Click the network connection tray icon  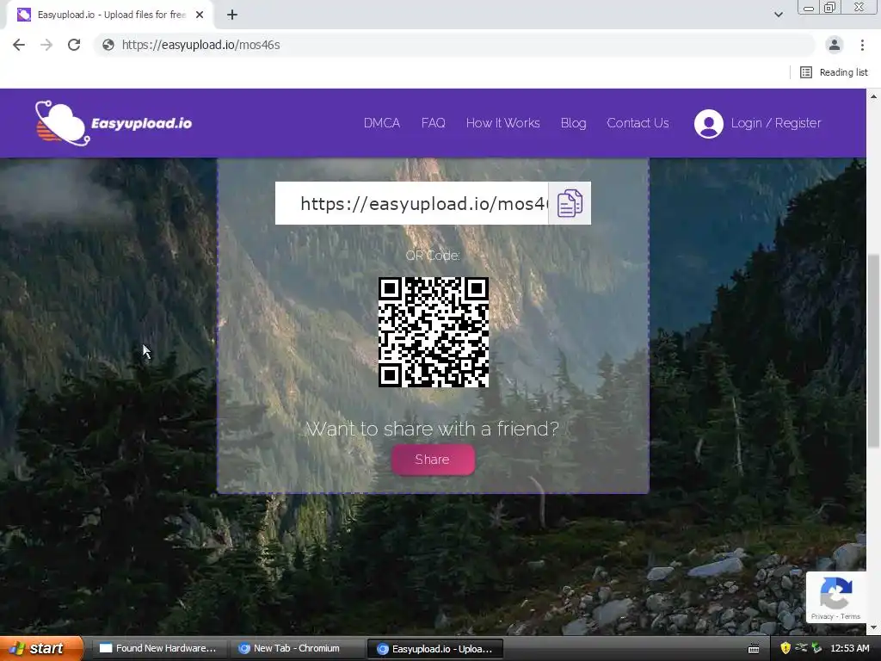pos(801,649)
